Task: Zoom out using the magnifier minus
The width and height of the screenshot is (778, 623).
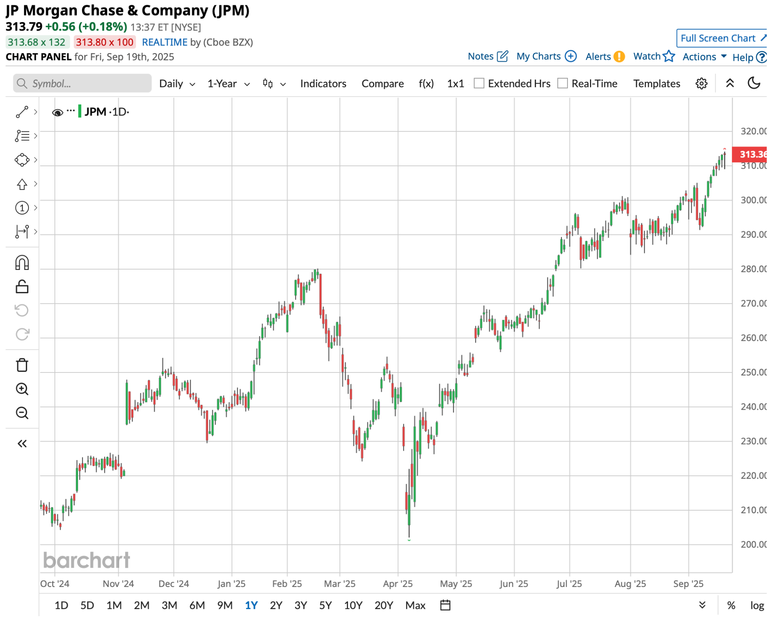Action: pyautogui.click(x=22, y=413)
